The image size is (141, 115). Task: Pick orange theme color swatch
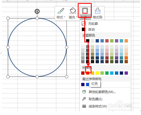click(x=126, y=41)
